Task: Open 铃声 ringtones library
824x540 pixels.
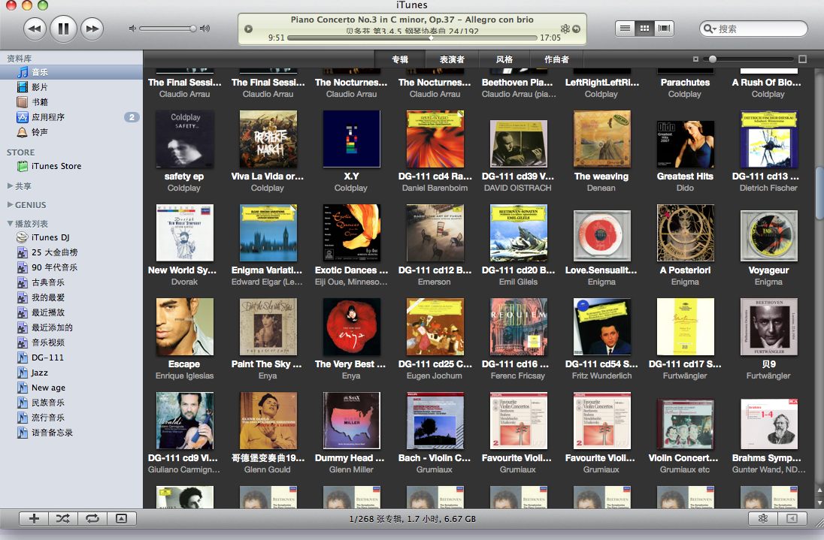Action: 71,132
